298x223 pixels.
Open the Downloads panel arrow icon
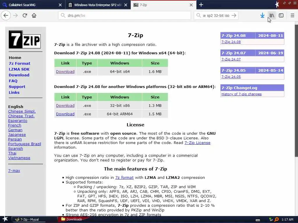click(262, 15)
